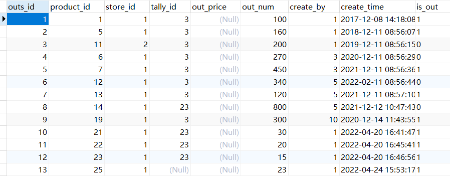The image size is (450, 181).
Task: Select the tally_id column header
Action: [x=170, y=7]
